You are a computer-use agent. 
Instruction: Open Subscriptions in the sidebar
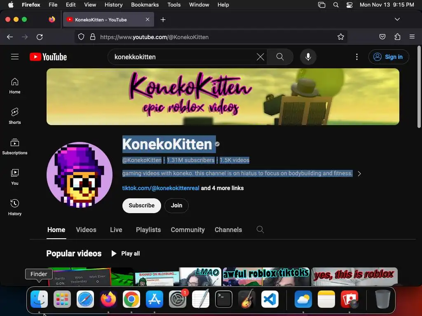[15, 146]
